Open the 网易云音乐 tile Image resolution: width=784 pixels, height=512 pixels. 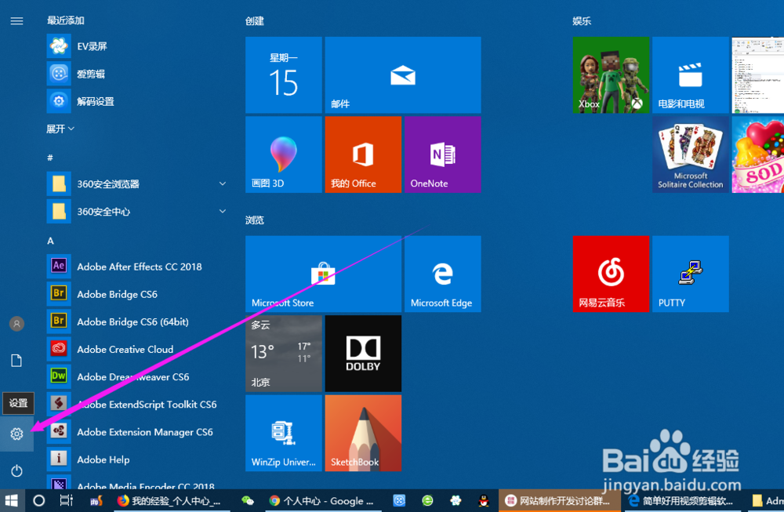coord(611,274)
